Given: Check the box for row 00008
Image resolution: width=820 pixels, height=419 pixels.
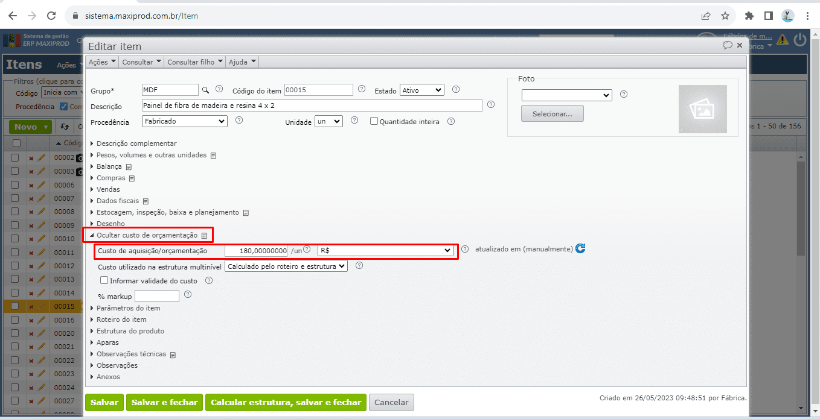Looking at the screenshot, I should point(16,212).
